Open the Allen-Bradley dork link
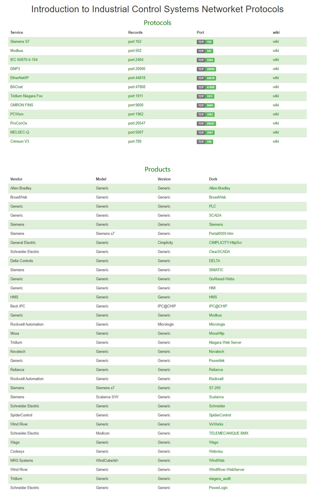This screenshot has width=313, height=497. pyautogui.click(x=220, y=188)
